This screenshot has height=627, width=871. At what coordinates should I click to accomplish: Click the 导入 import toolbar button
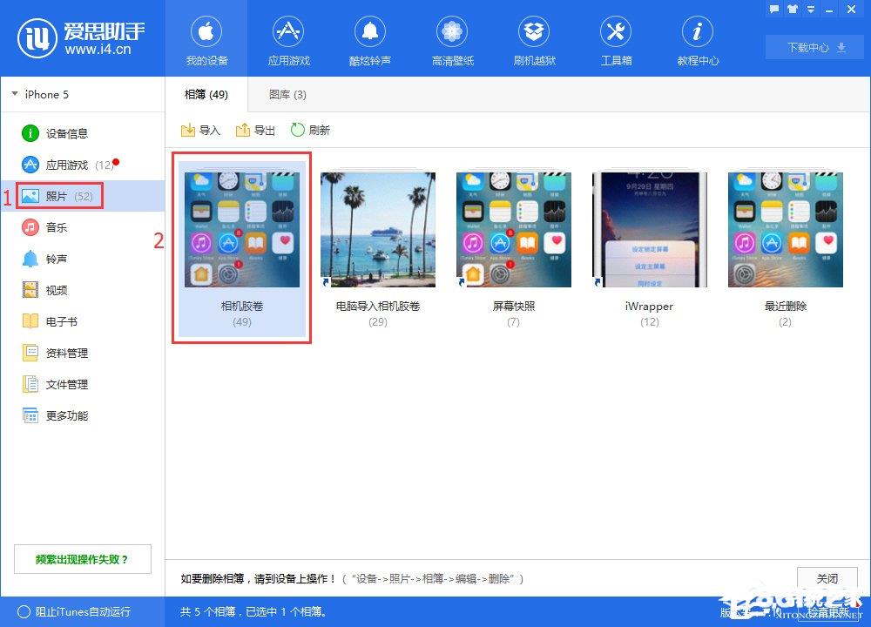tap(200, 130)
